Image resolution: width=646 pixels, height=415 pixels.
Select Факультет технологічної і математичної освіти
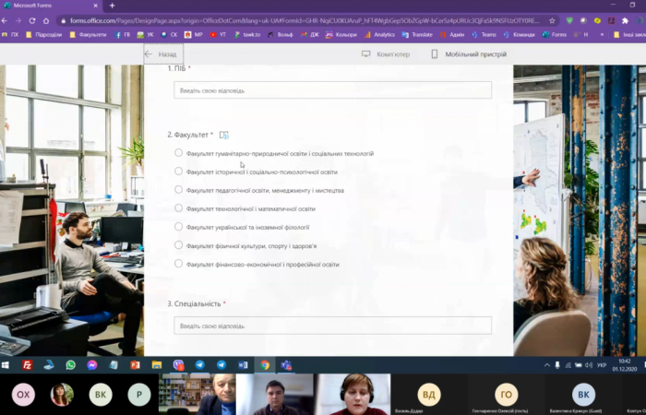[178, 208]
